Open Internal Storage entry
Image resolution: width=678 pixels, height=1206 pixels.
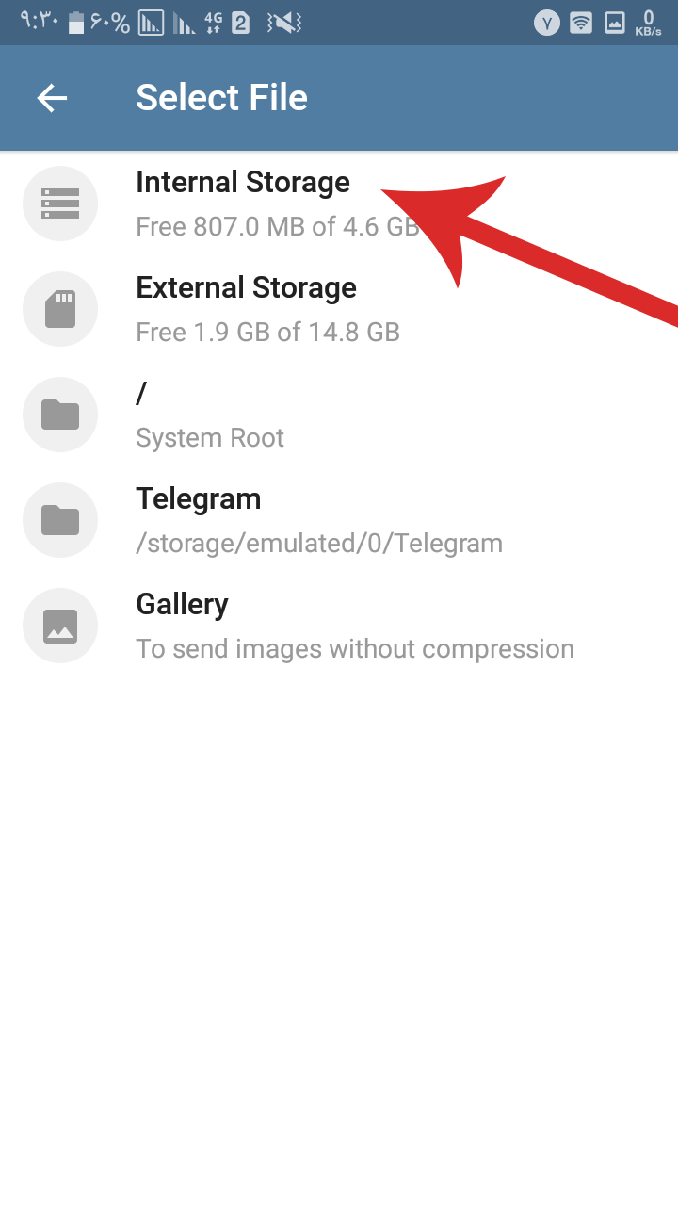click(x=339, y=204)
